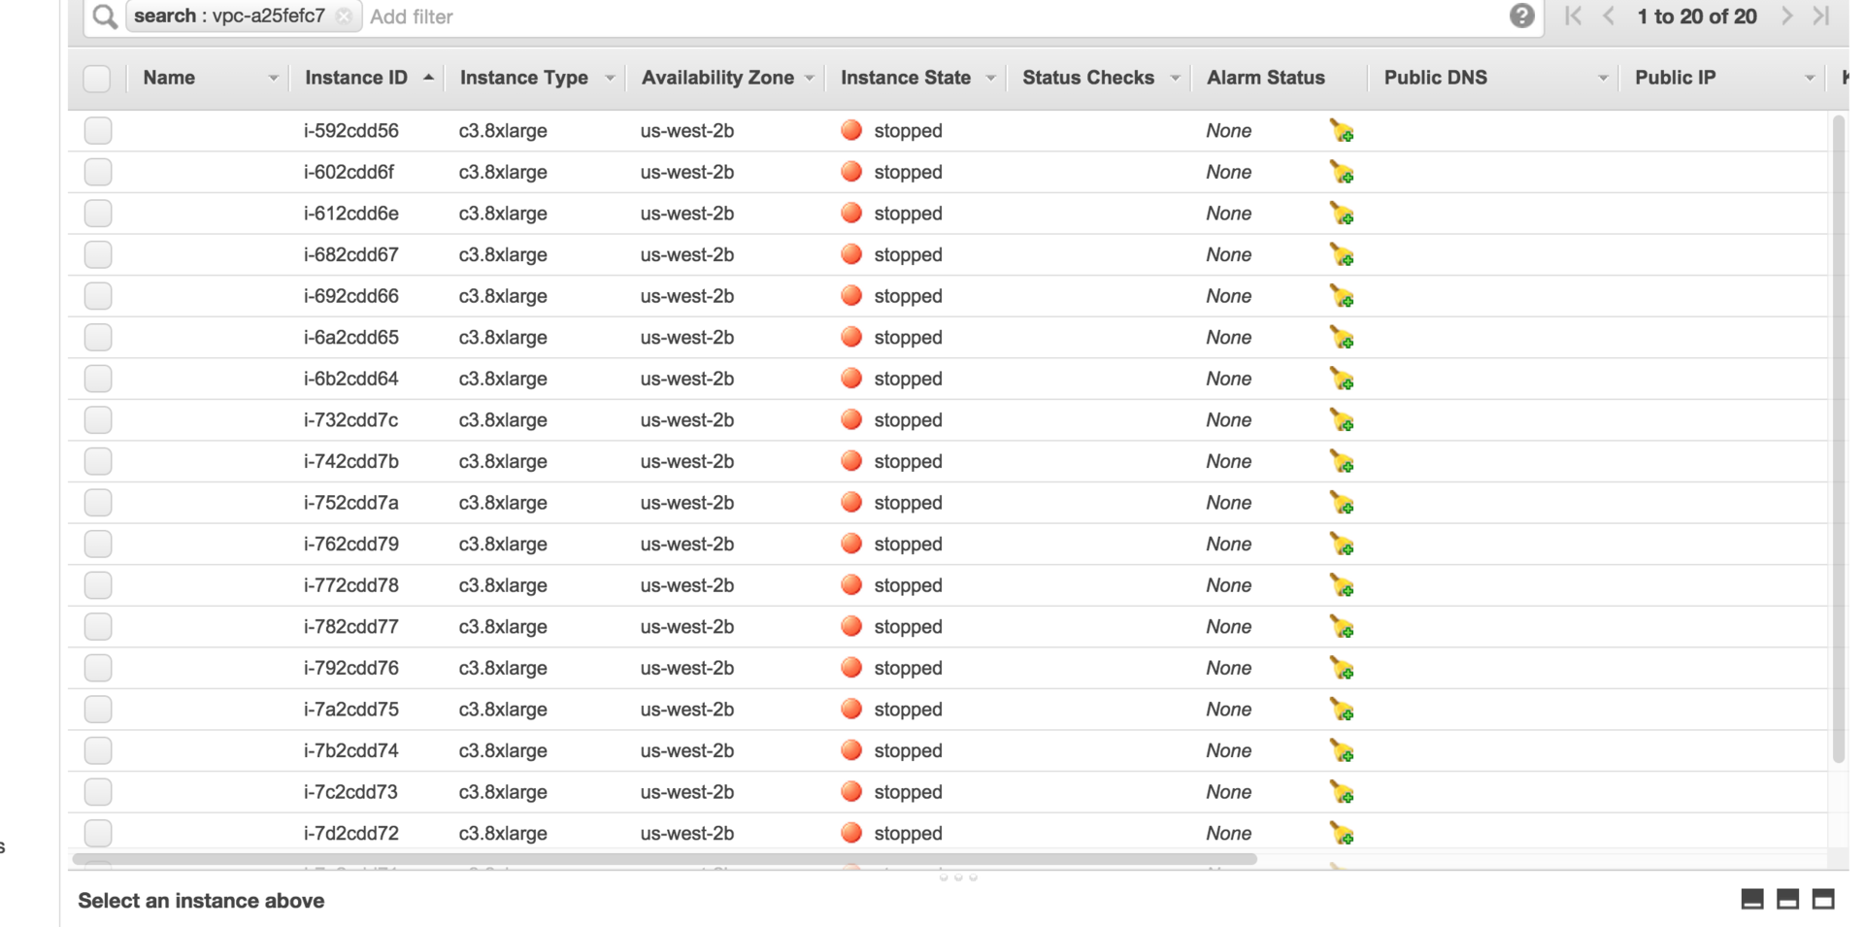Open the help question mark icon
The image size is (1864, 927).
pos(1521,16)
